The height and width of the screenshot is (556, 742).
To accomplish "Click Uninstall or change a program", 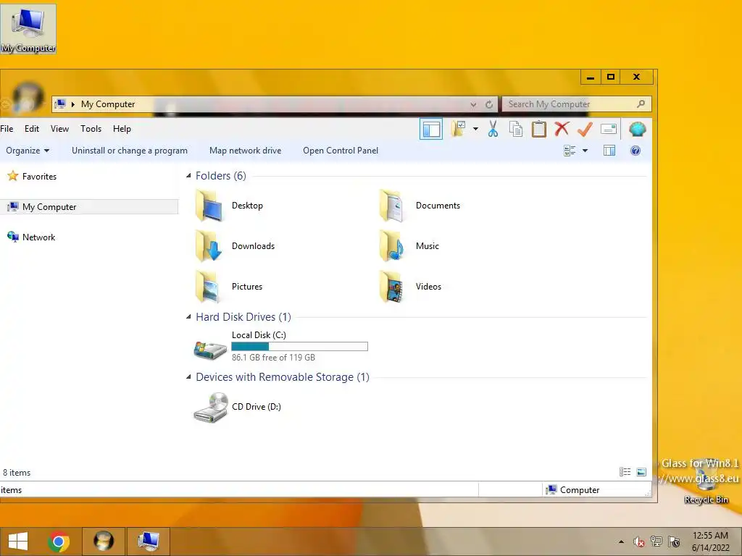I will [130, 151].
